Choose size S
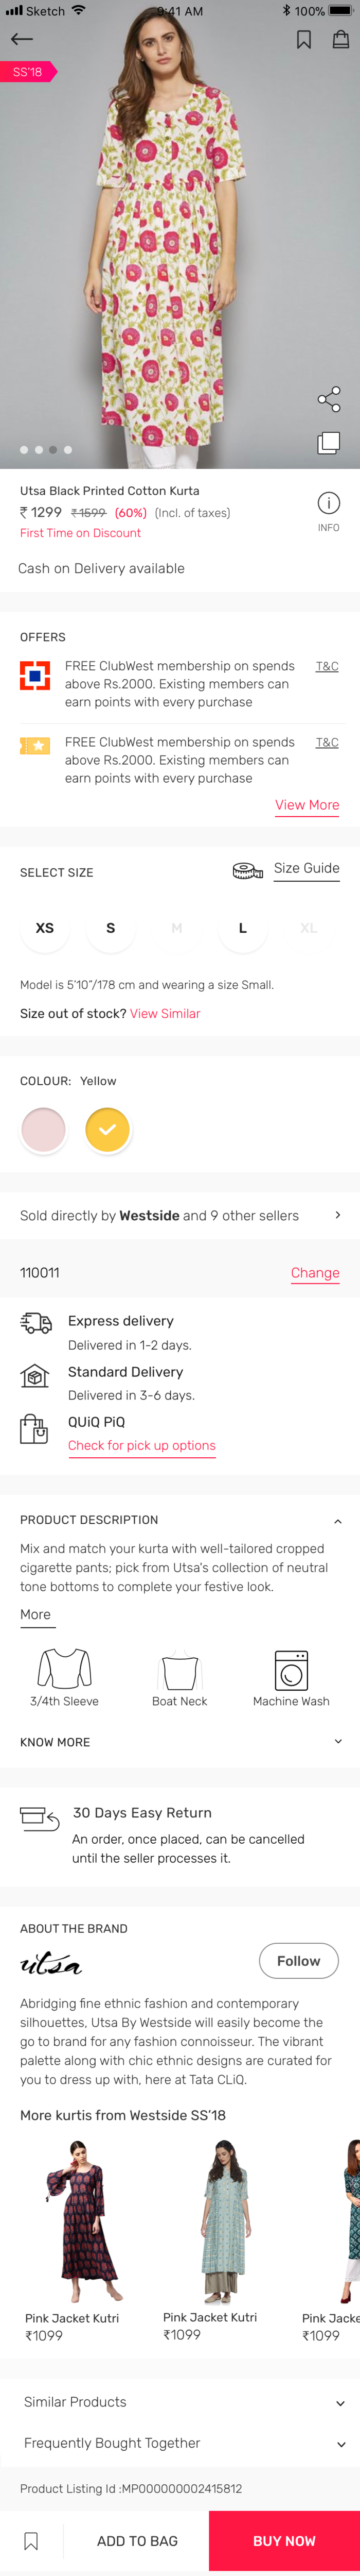This screenshot has height=2576, width=360. click(x=111, y=928)
